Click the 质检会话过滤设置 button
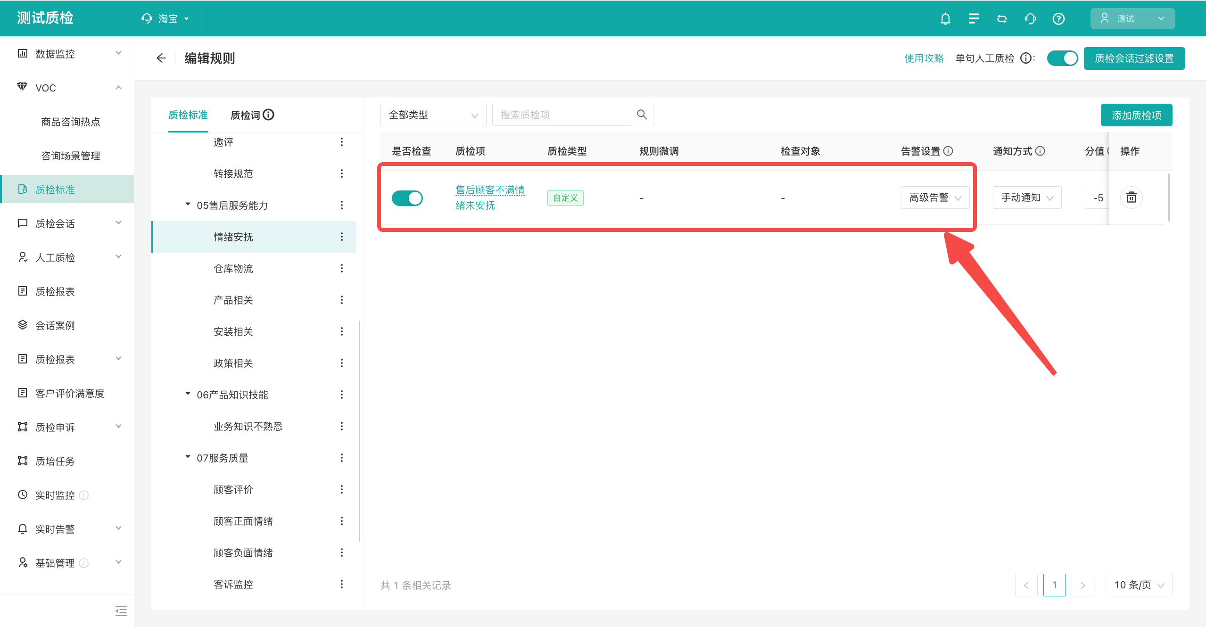The width and height of the screenshot is (1206, 627). click(x=1134, y=58)
